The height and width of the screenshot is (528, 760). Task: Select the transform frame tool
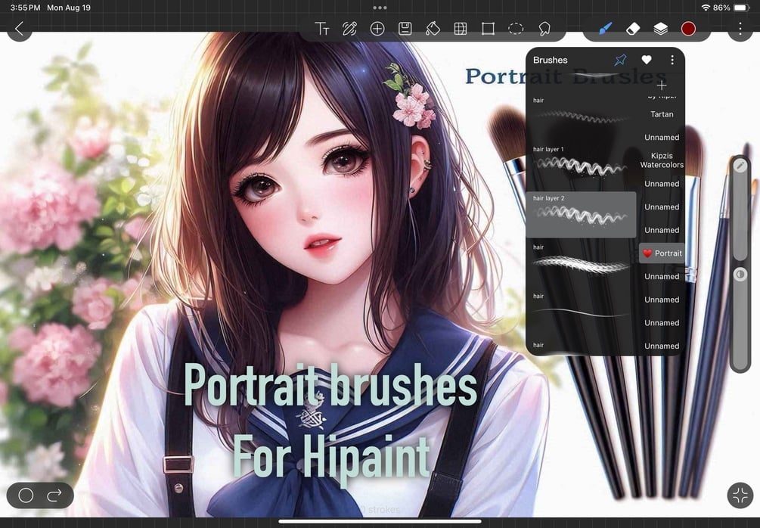[488, 29]
